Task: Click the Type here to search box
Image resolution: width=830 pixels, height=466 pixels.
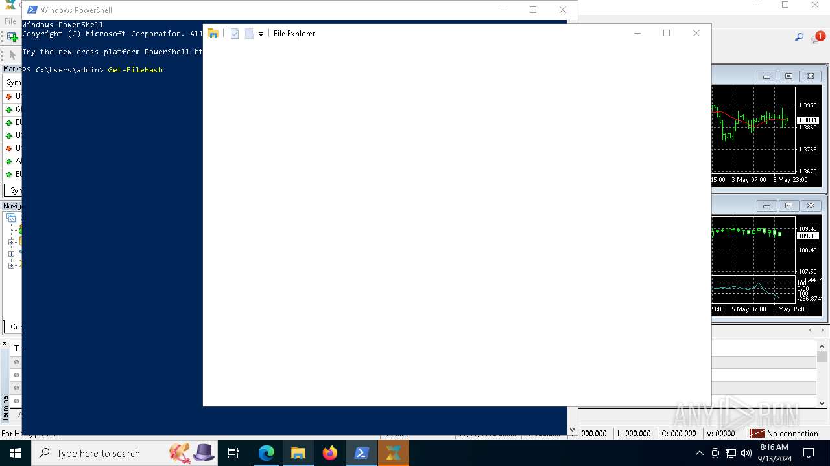Action: click(124, 453)
